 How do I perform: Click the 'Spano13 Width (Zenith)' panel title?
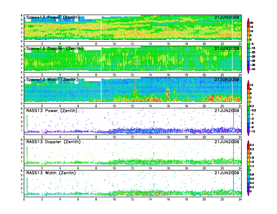52,80
